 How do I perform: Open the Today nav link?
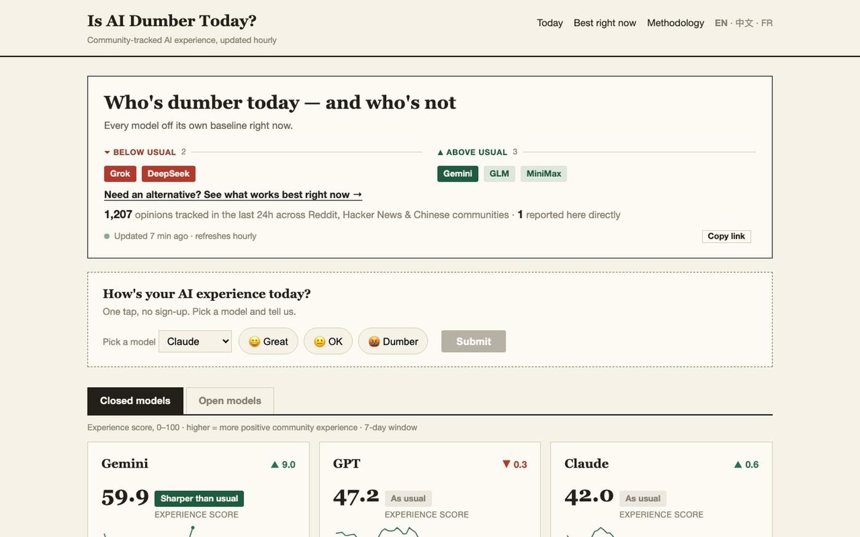click(x=549, y=23)
